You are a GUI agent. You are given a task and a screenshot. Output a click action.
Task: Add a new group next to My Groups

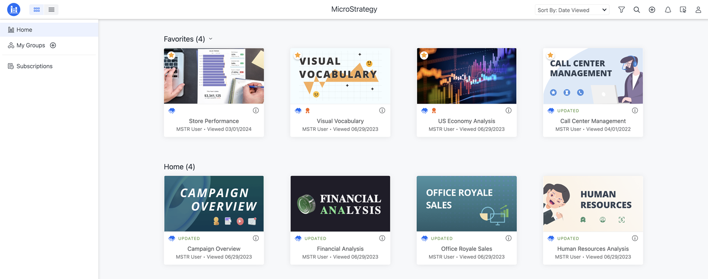53,45
